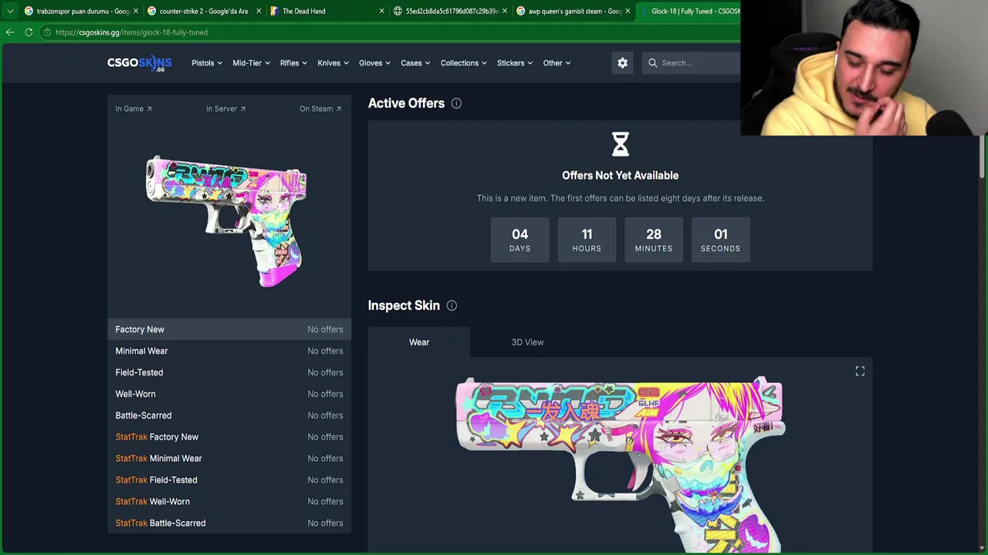Viewport: 988px width, 555px height.
Task: Click the '04 DAYS' countdown box
Action: point(520,240)
